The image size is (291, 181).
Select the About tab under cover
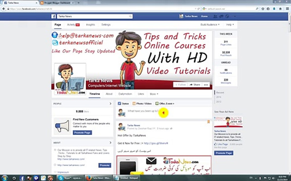pyautogui.click(x=109, y=94)
